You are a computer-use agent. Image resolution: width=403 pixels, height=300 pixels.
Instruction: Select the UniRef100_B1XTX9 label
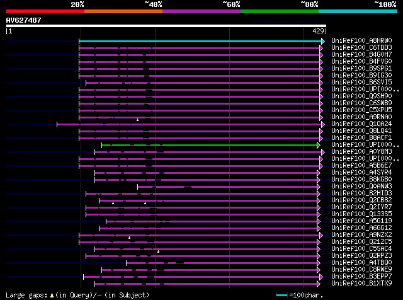point(361,284)
